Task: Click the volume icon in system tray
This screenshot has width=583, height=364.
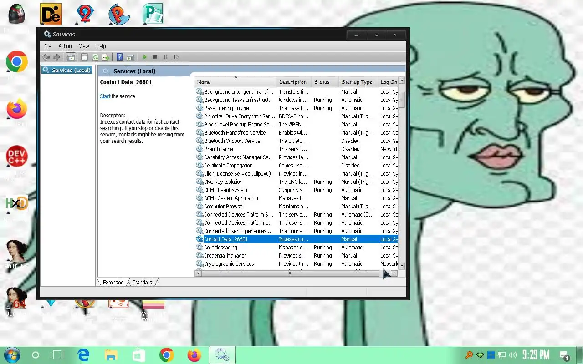Action: tap(513, 355)
